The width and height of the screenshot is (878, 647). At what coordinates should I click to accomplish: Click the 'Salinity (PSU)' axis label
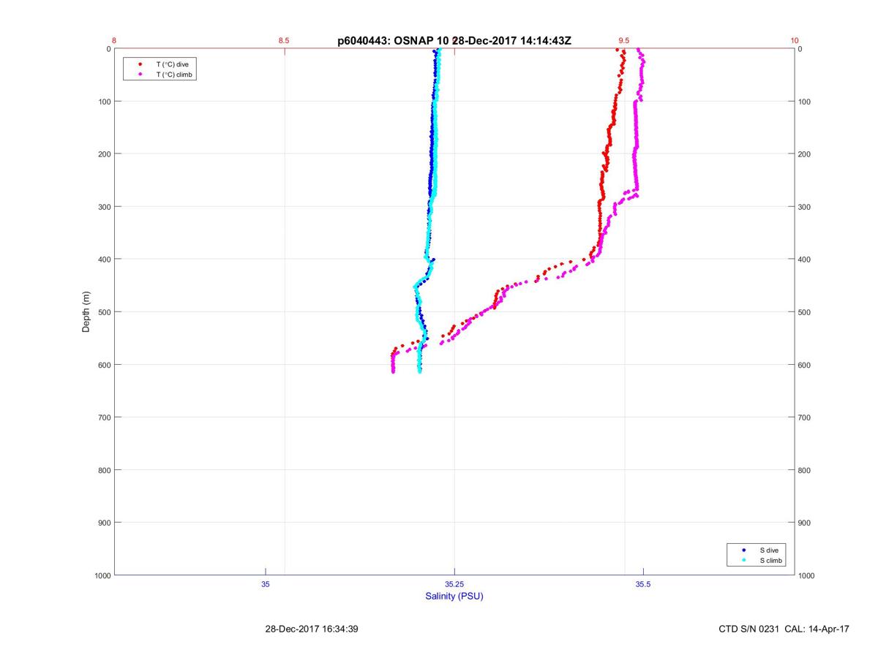pos(454,597)
